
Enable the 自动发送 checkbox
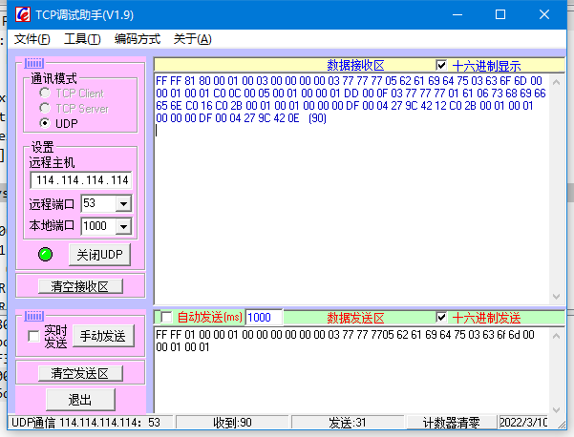[166, 318]
